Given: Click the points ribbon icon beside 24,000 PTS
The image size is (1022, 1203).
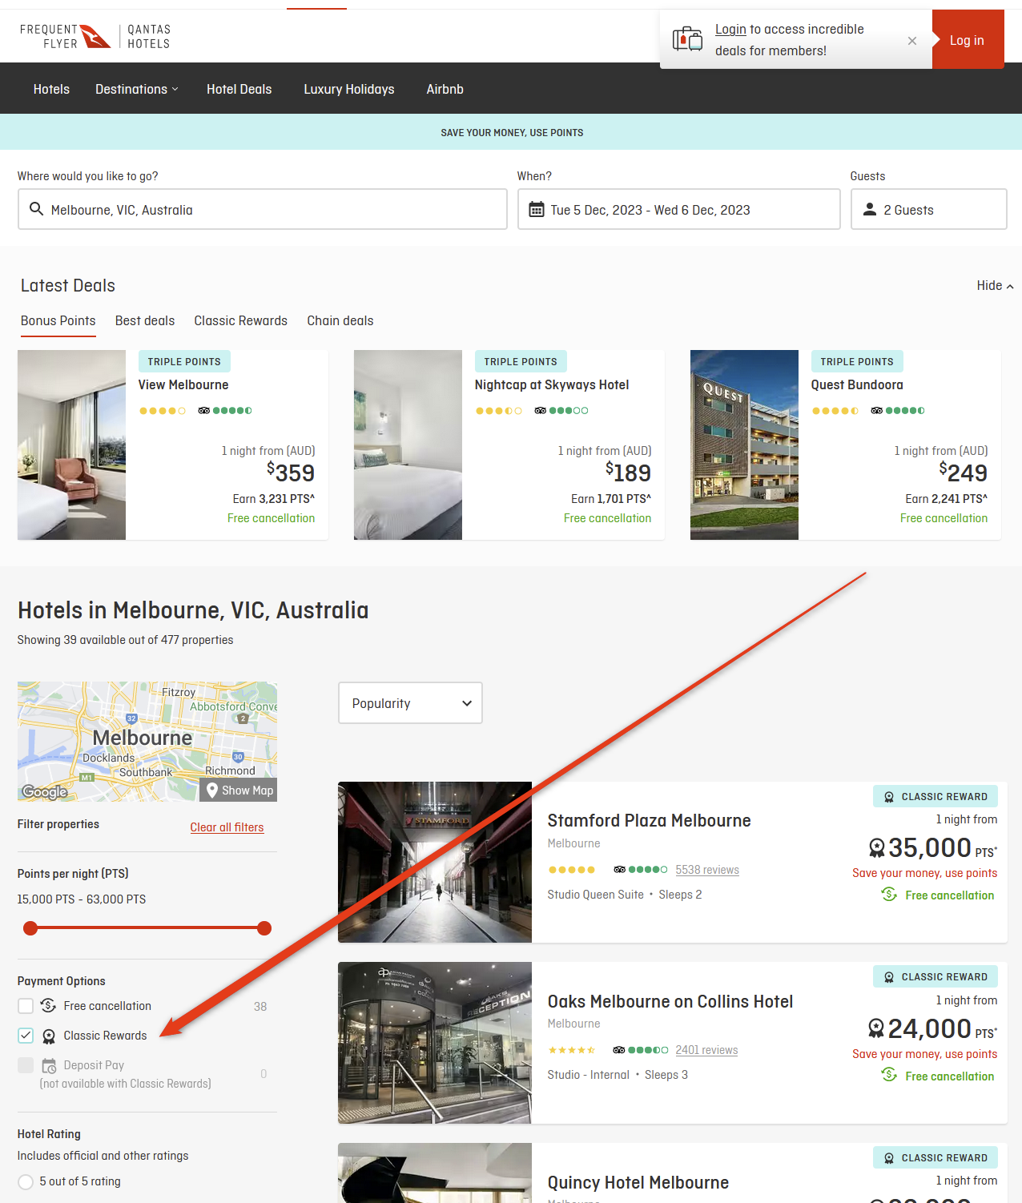Looking at the screenshot, I should click(x=877, y=1028).
